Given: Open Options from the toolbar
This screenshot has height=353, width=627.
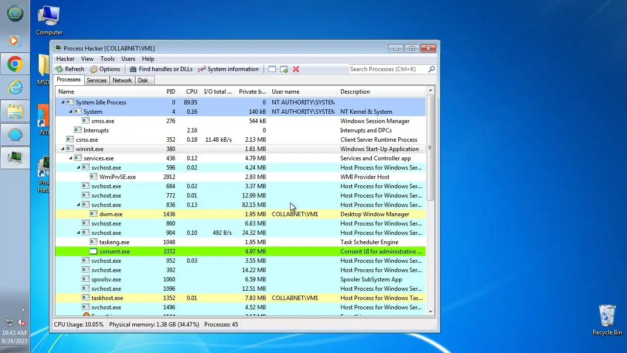Looking at the screenshot, I should [105, 69].
